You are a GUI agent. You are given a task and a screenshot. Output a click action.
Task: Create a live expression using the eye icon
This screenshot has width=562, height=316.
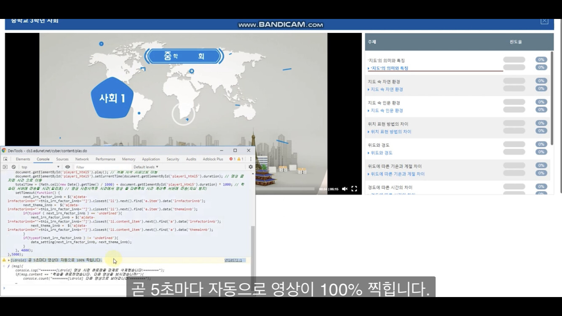(x=68, y=167)
